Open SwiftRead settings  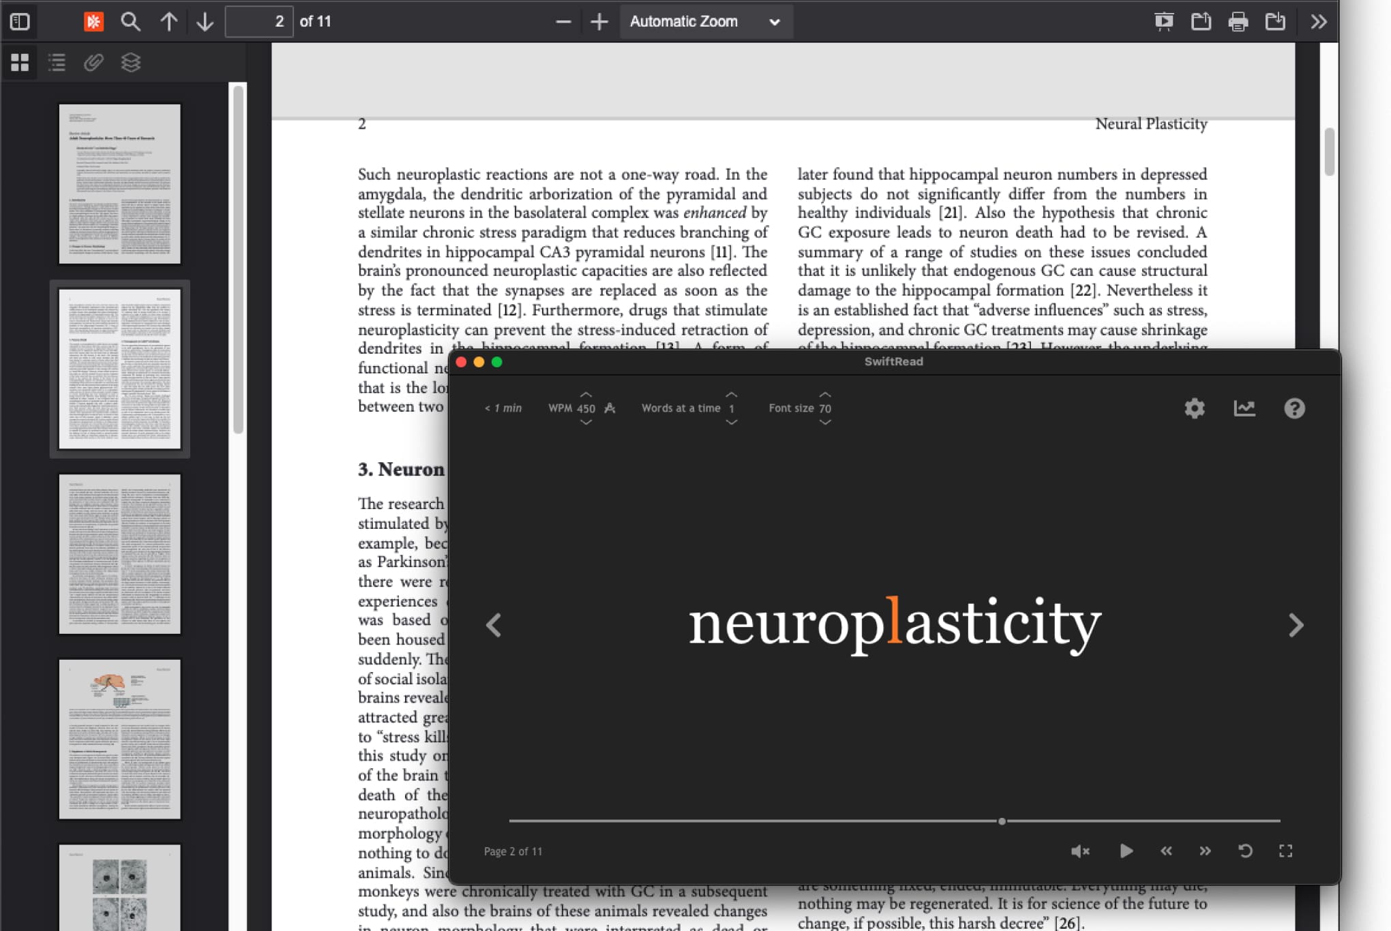tap(1194, 408)
